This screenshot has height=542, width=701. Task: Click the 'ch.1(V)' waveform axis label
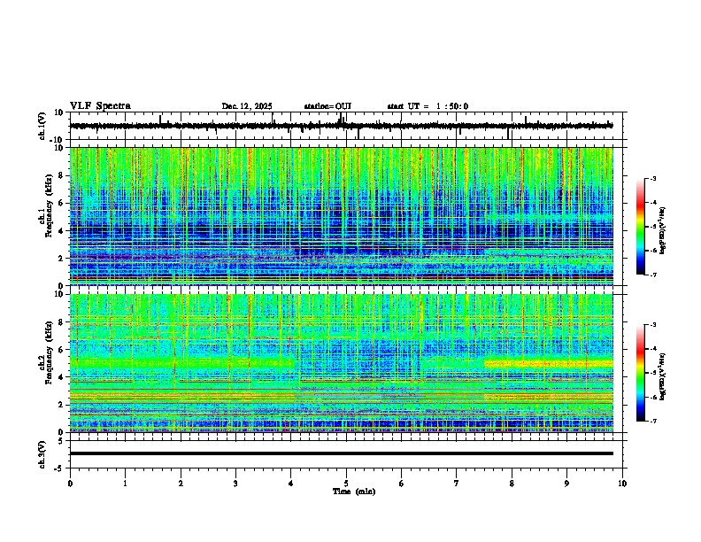point(42,126)
